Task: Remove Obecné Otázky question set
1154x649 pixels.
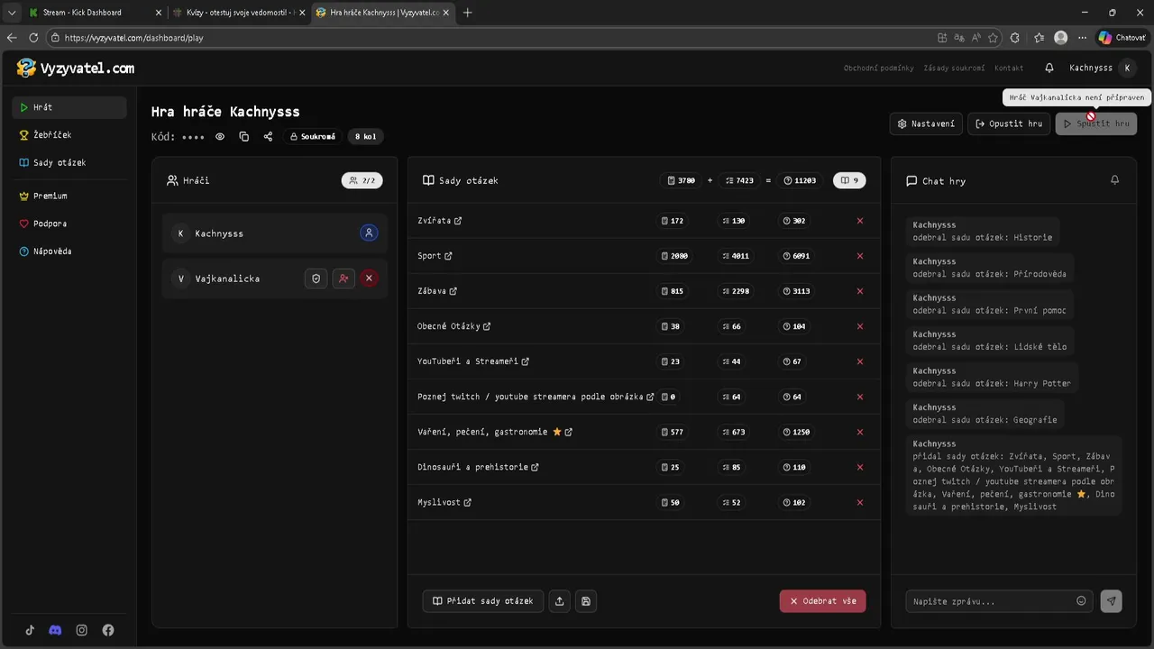Action: pyautogui.click(x=860, y=326)
